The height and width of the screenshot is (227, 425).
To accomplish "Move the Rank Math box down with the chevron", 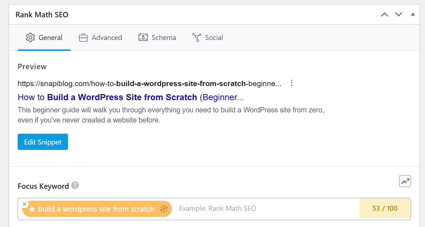I will point(398,14).
